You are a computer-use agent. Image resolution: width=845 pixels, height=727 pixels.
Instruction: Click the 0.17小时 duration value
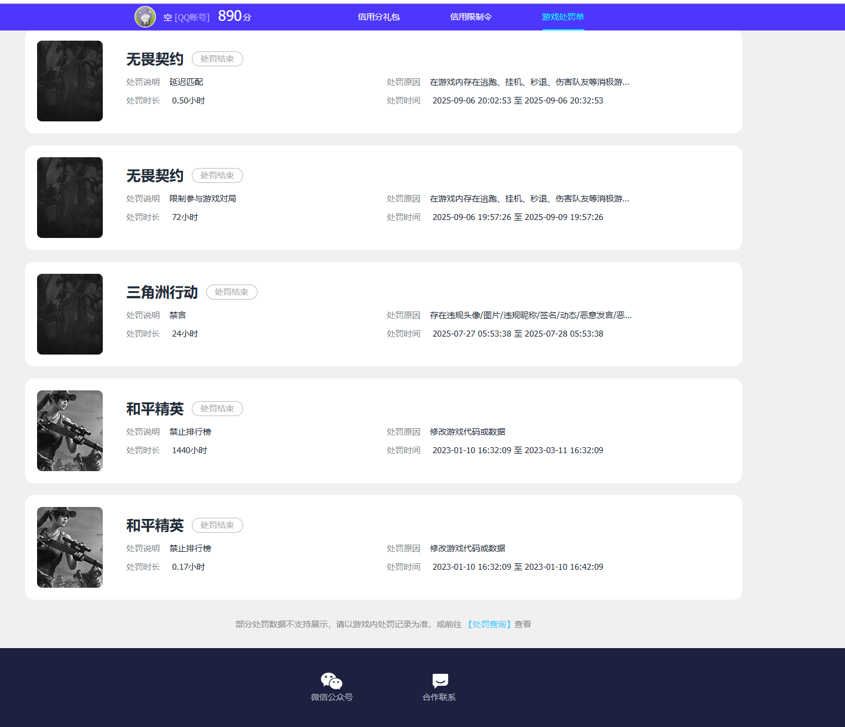pyautogui.click(x=188, y=567)
